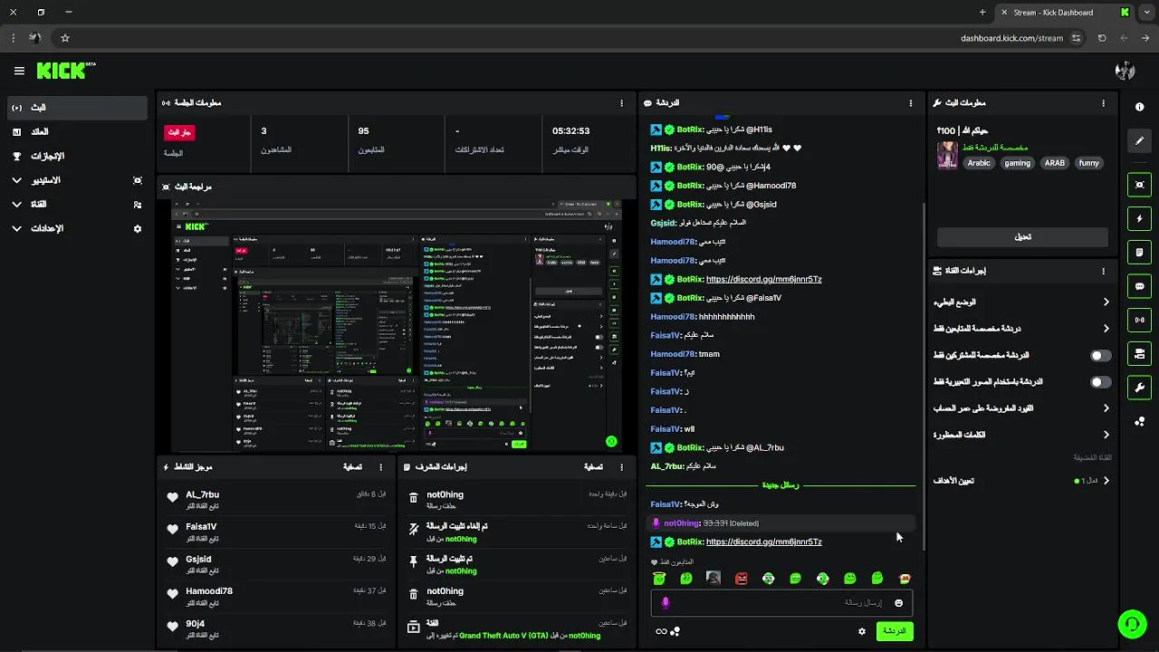The image size is (1159, 652).
Task: Expand slow mode option
Action: (x=1021, y=302)
